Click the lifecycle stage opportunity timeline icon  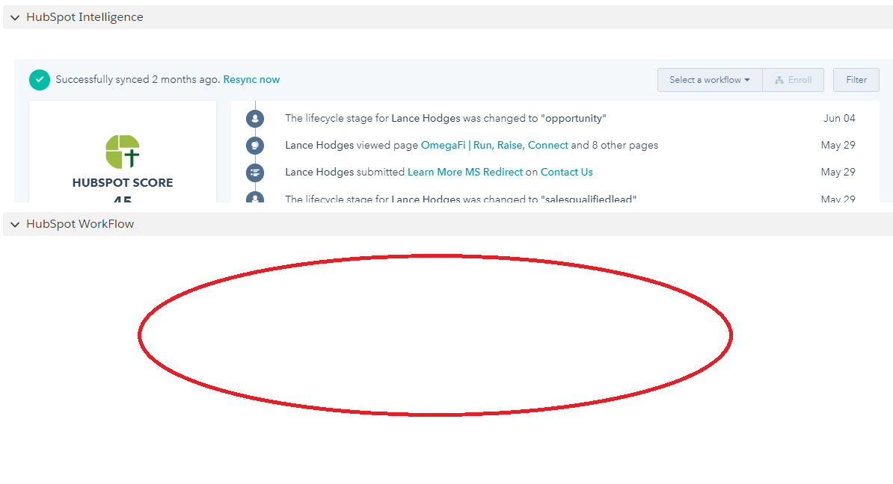tap(254, 118)
